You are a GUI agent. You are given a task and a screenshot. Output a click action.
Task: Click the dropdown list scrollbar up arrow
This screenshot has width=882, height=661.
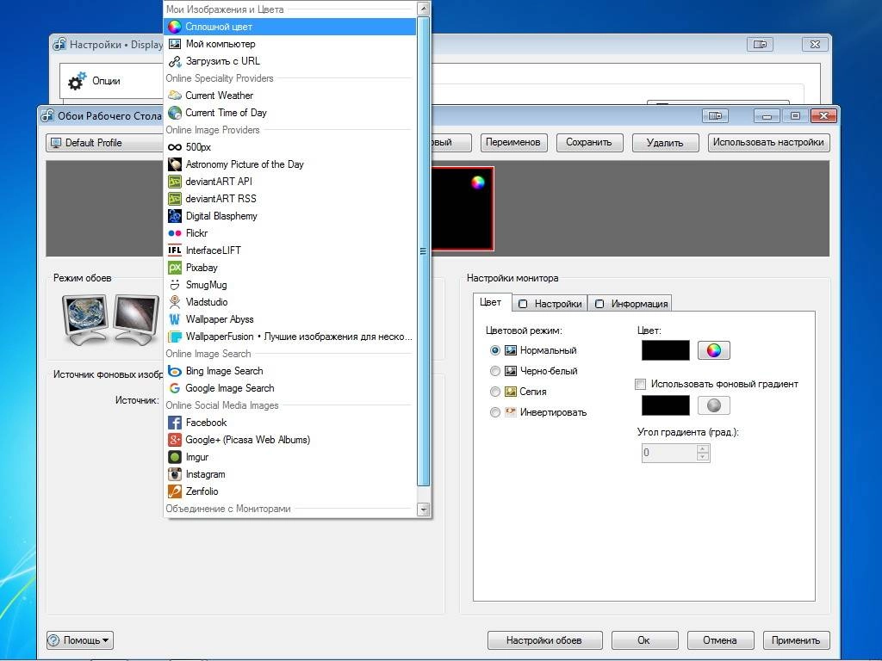424,9
